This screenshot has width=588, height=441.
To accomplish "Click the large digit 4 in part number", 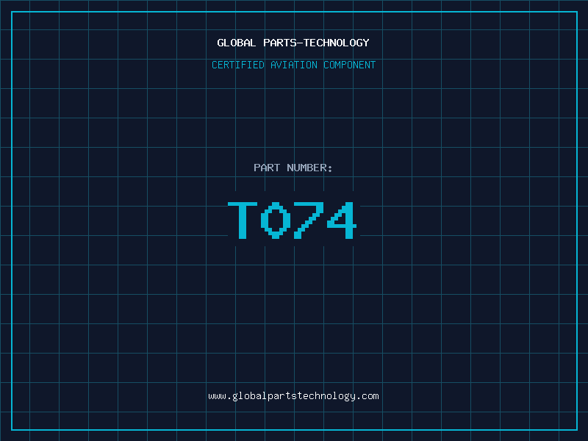I will (342, 220).
